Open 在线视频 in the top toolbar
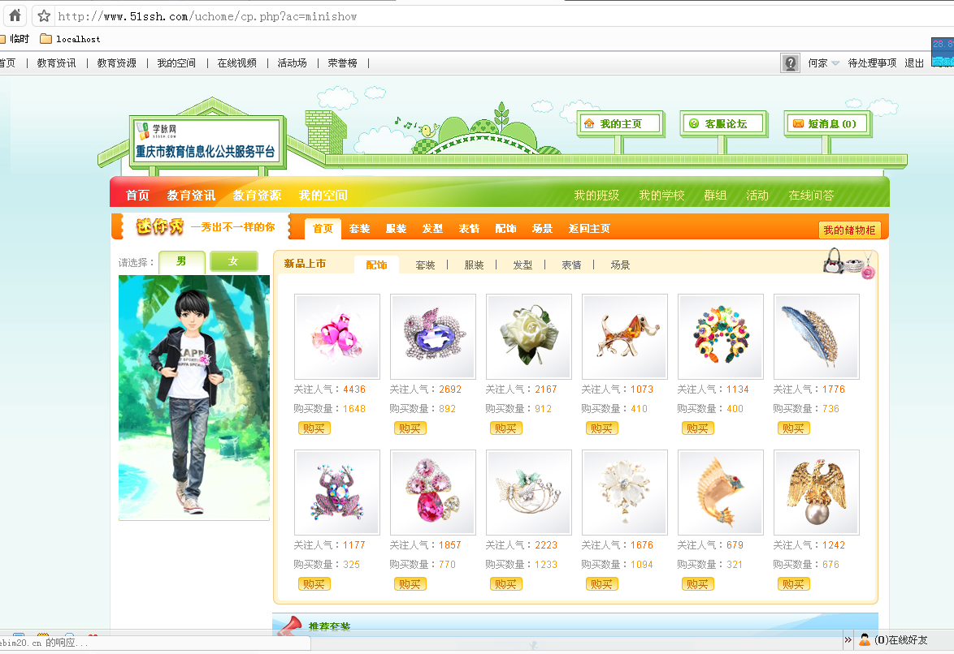The image size is (954, 654). [x=236, y=63]
